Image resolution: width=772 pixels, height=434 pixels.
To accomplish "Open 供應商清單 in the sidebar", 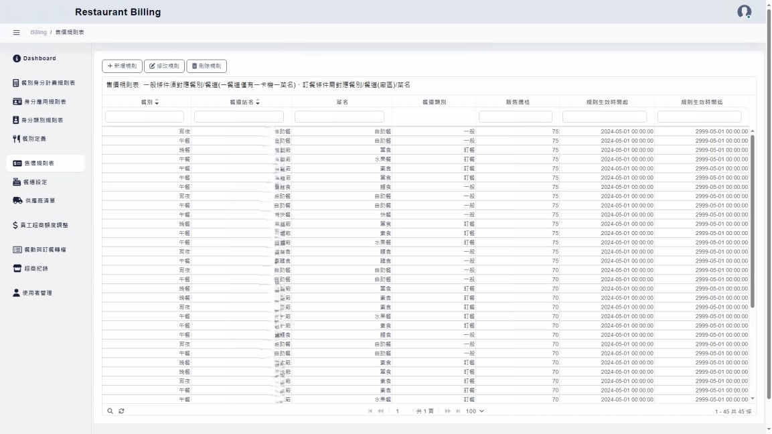I will (x=40, y=200).
